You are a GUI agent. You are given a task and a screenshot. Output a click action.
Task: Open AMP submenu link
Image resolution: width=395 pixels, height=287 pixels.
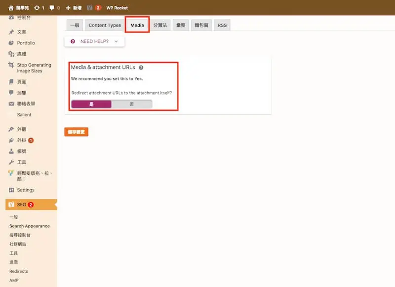[x=14, y=281]
